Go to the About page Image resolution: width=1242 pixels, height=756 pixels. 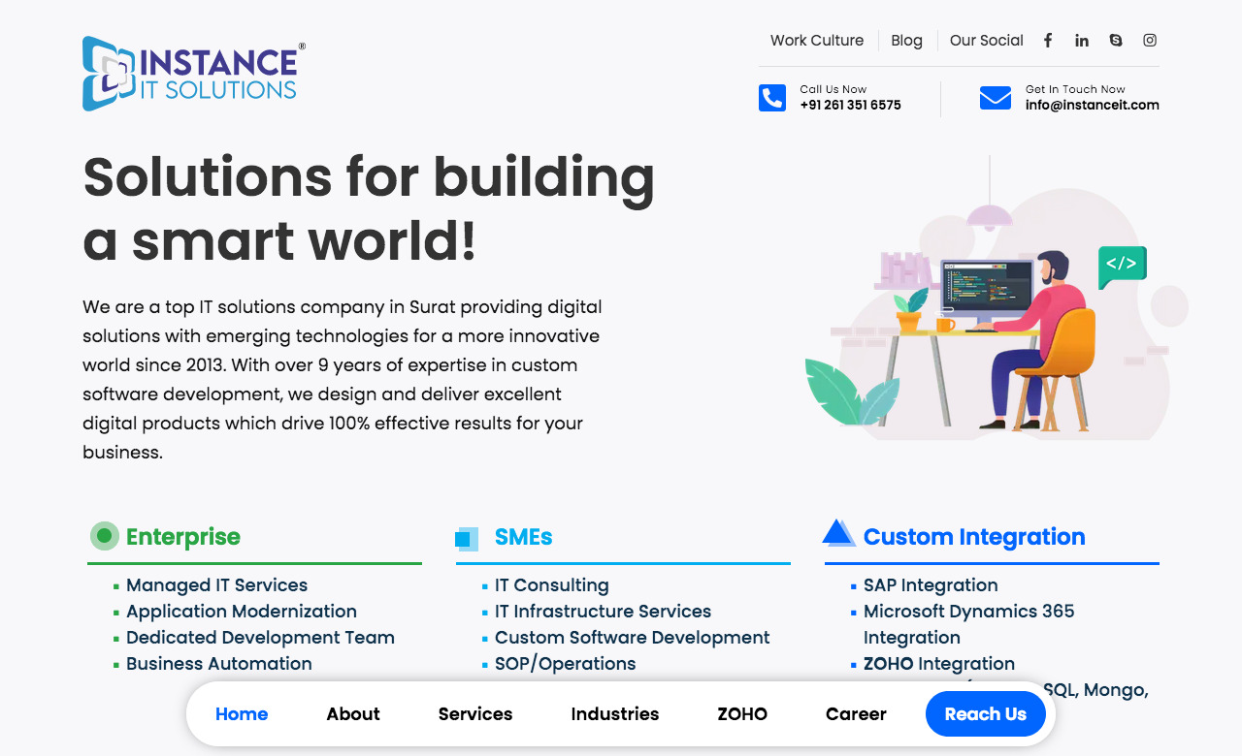[353, 714]
